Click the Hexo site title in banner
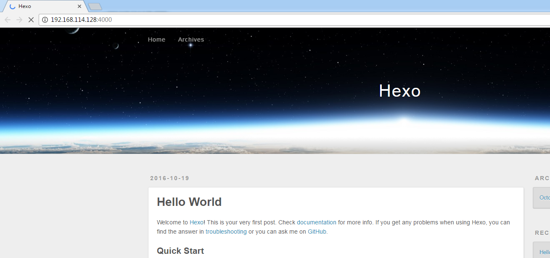The width and height of the screenshot is (550, 258). pos(399,91)
